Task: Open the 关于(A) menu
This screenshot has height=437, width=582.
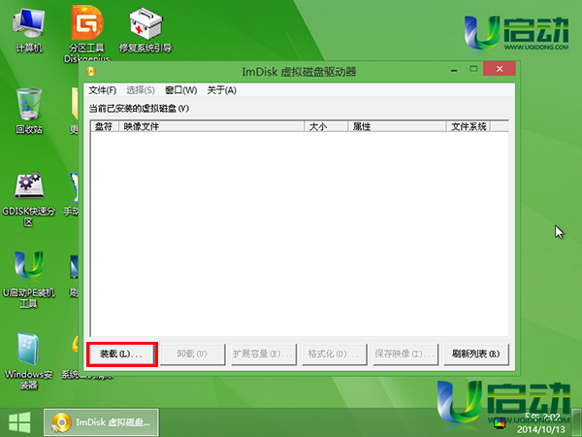Action: click(221, 90)
